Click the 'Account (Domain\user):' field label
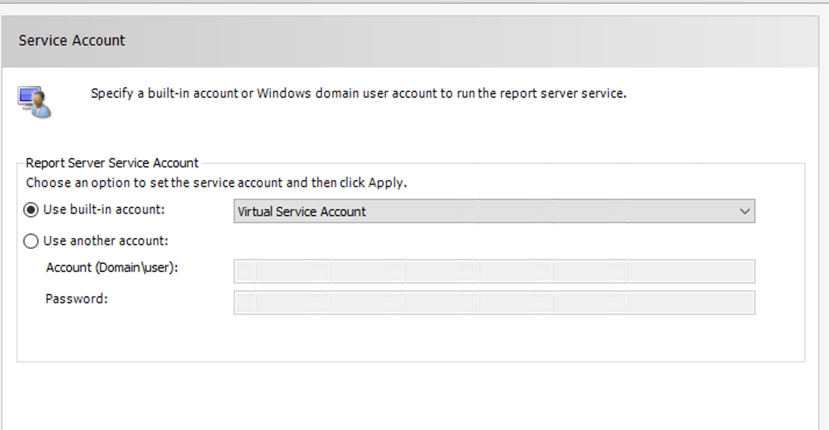 pos(112,268)
